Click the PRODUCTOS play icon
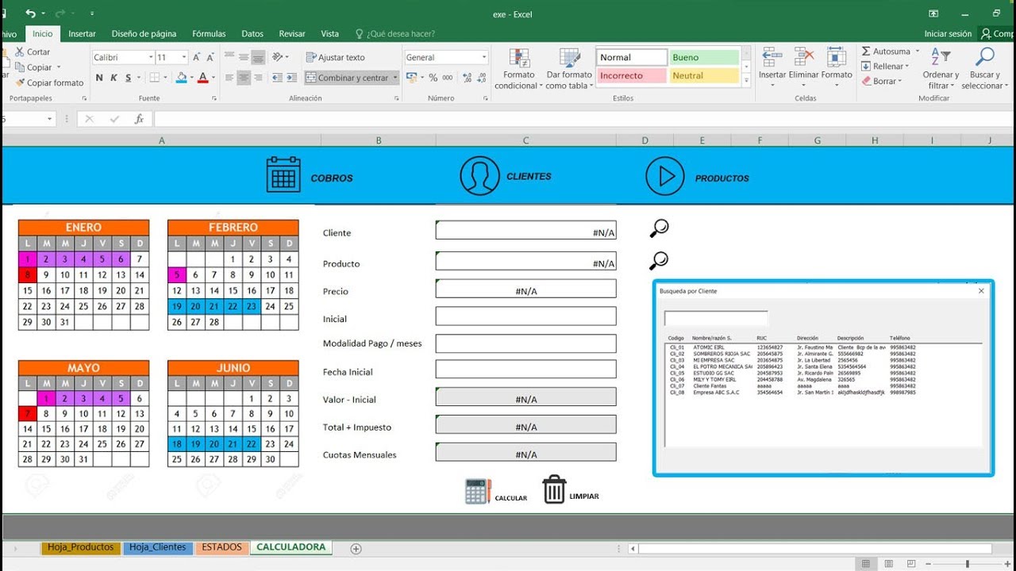Screen dimensions: 1016x571 pyautogui.click(x=665, y=176)
